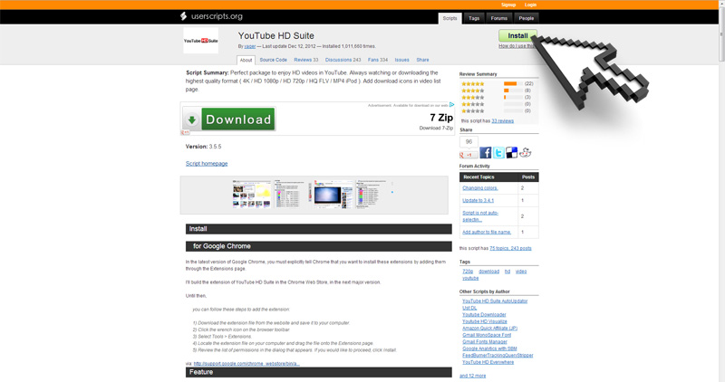Select the About tab
Viewport: 725px width, 382px height.
point(246,60)
